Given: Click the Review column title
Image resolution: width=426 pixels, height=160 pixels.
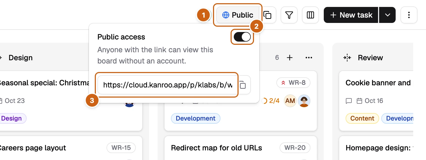Looking at the screenshot, I should (370, 58).
